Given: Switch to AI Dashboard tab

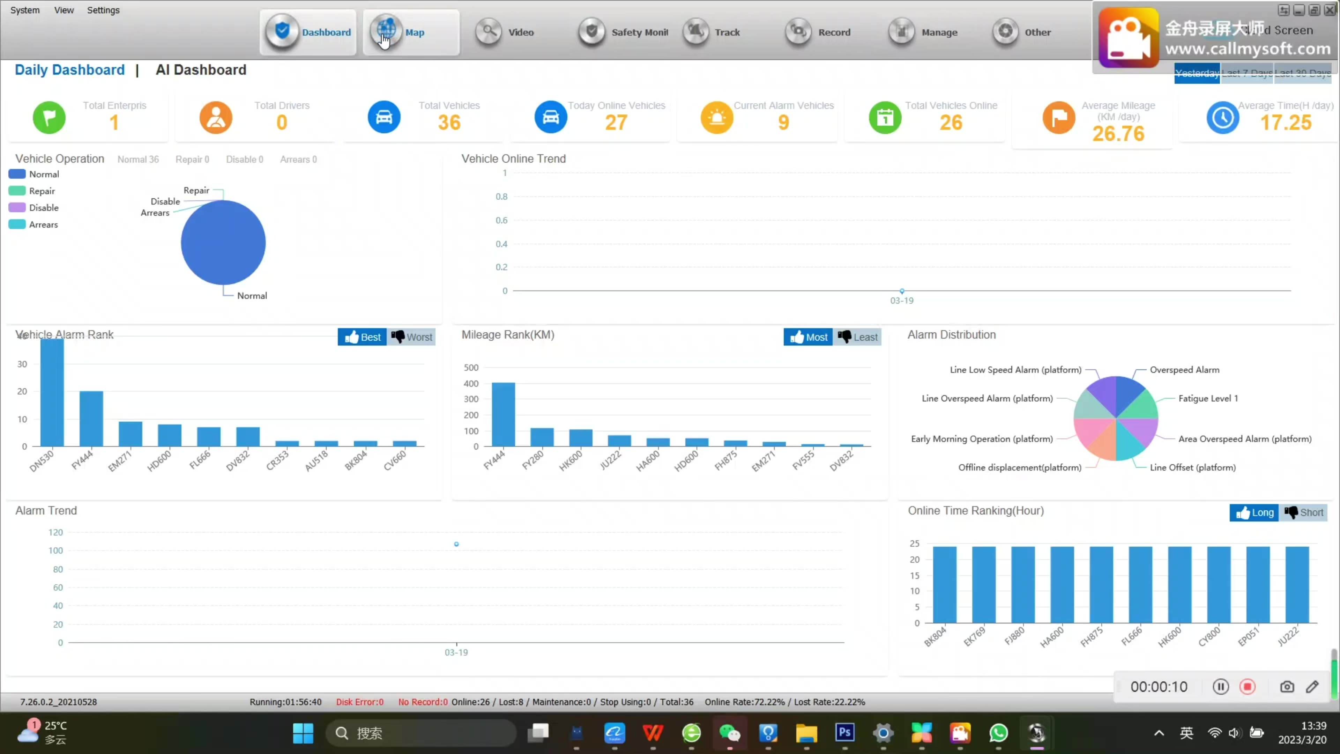Looking at the screenshot, I should (201, 70).
